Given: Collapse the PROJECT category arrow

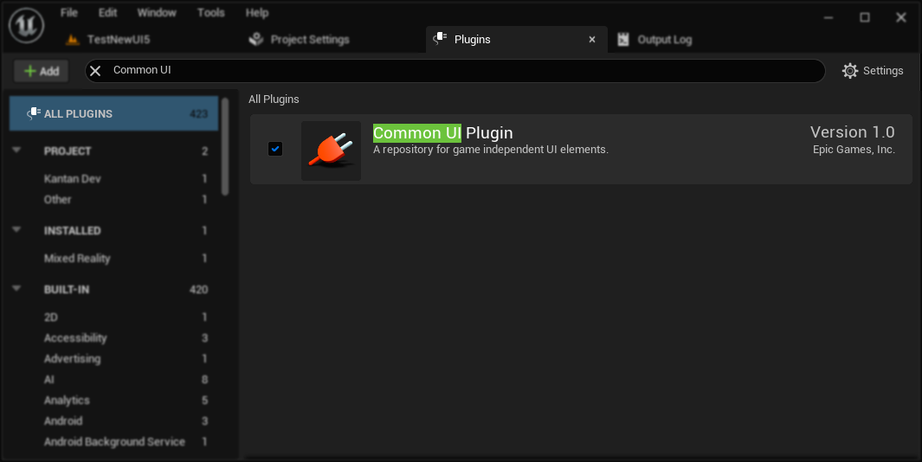Looking at the screenshot, I should (16, 151).
